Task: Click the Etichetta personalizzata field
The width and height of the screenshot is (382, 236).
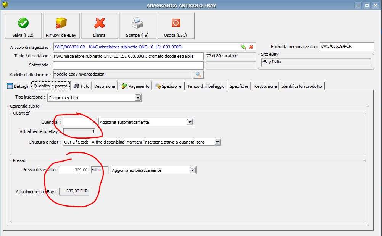Action: pyautogui.click(x=347, y=47)
